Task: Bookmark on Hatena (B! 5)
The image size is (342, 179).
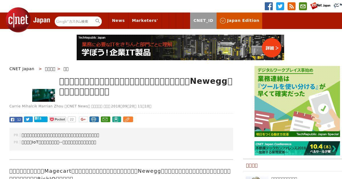Action: tap(41, 119)
